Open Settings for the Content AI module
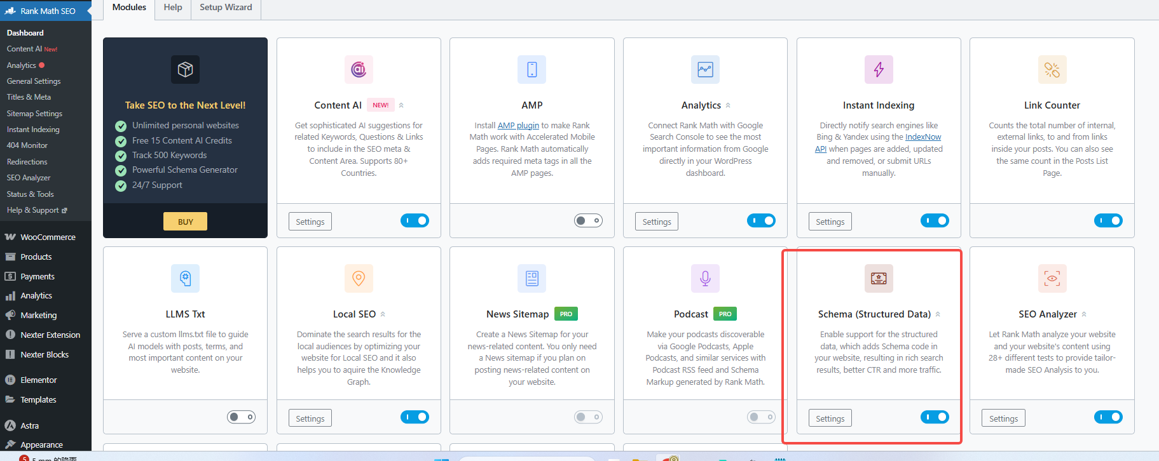1159x461 pixels. coord(310,222)
